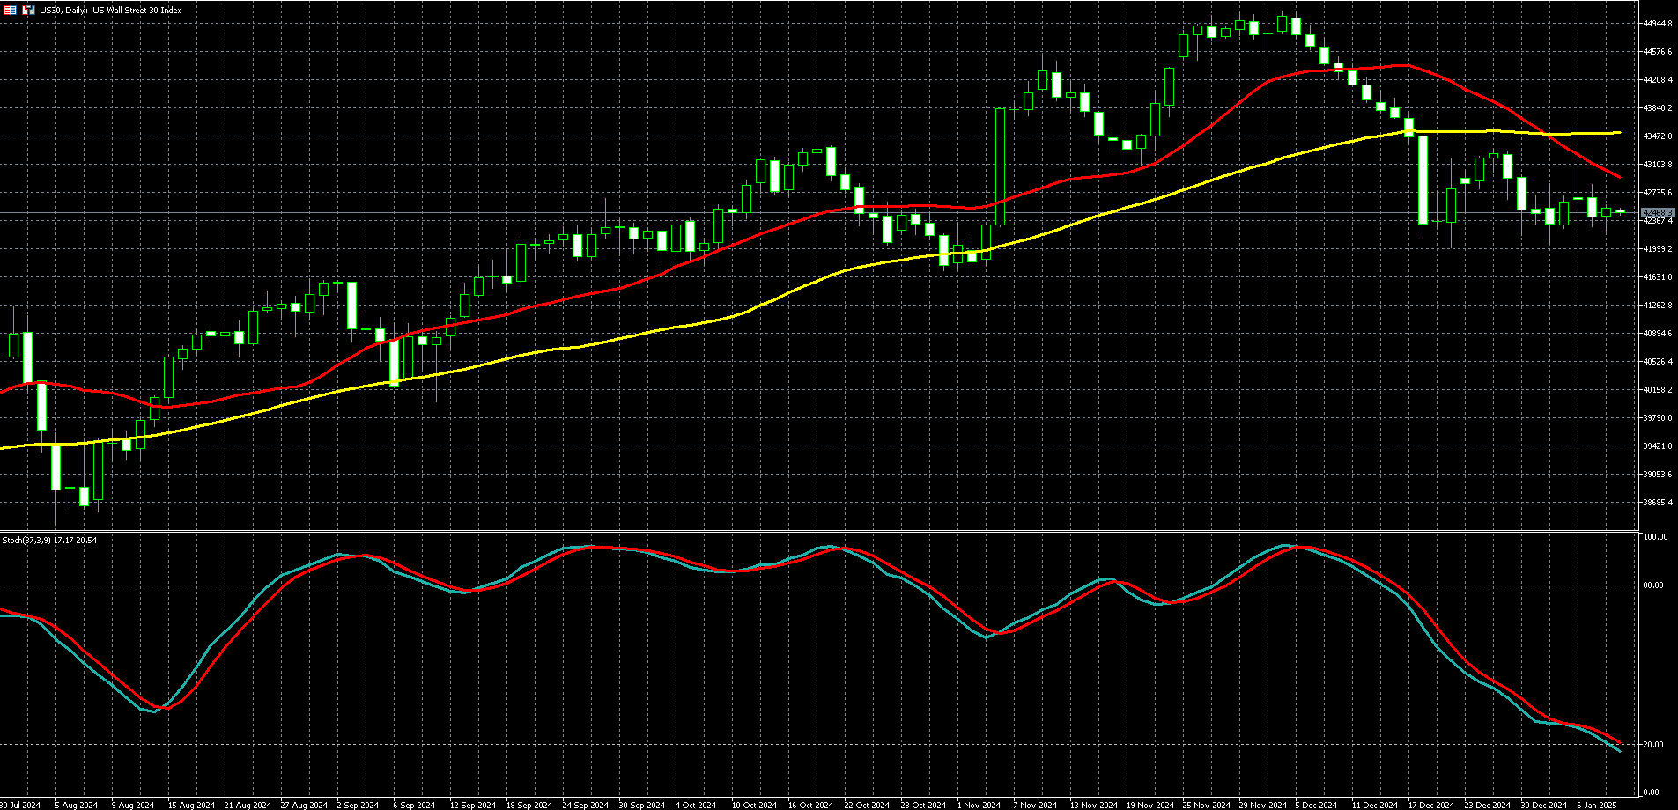1678x810 pixels.
Task: Click the 100.00 stochastic scale label
Action: click(x=1656, y=537)
